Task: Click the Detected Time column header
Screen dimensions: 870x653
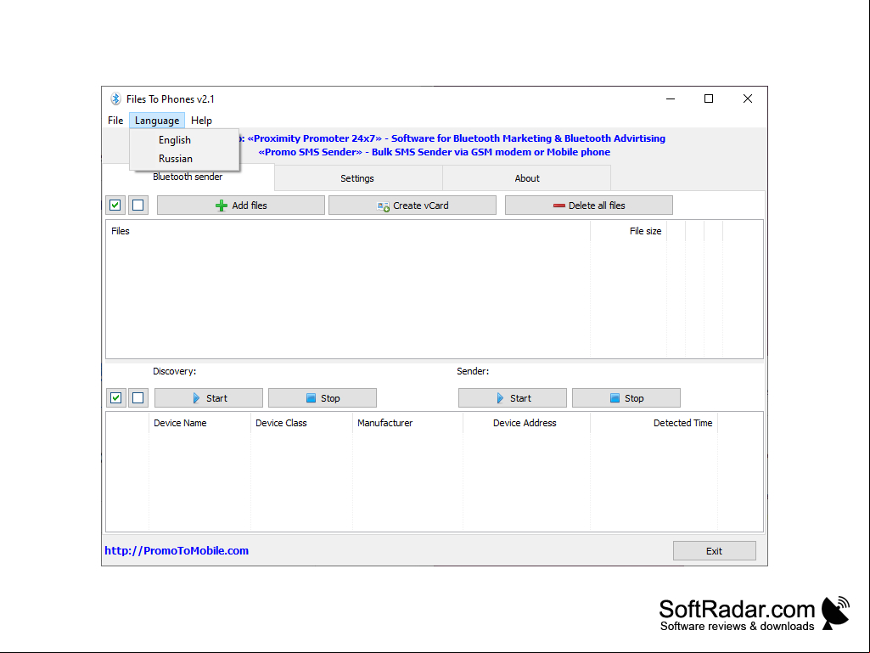Action: tap(654, 423)
